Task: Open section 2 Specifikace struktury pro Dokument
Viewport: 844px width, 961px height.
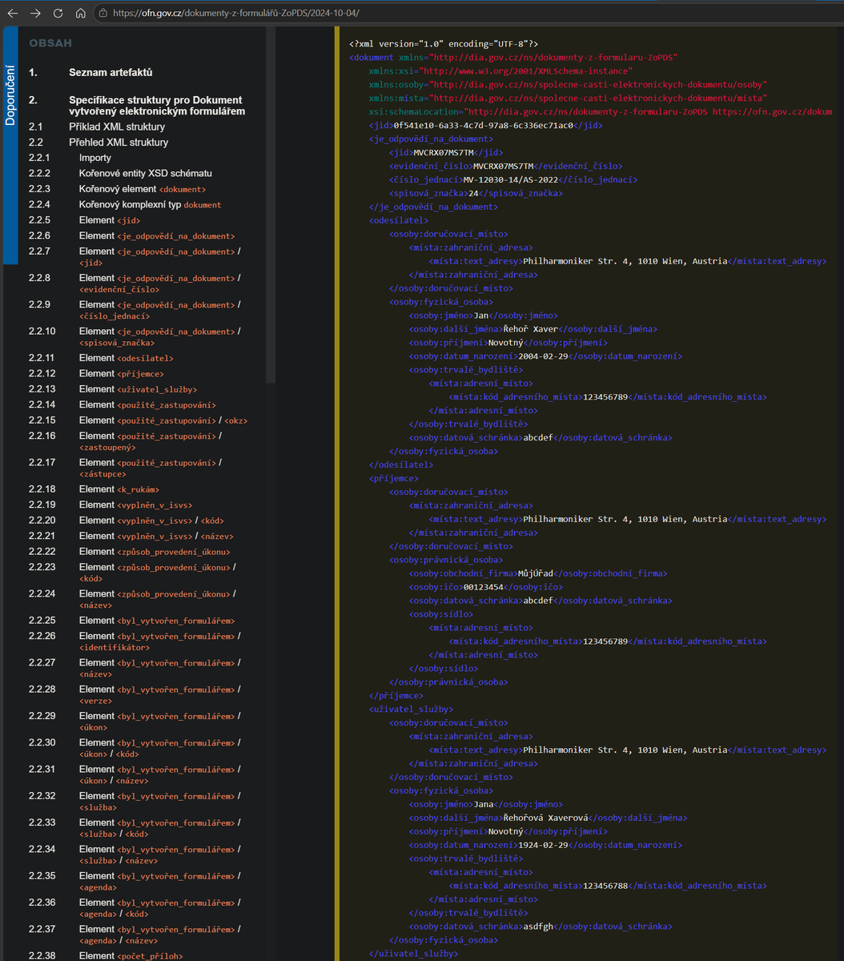Action: 157,106
